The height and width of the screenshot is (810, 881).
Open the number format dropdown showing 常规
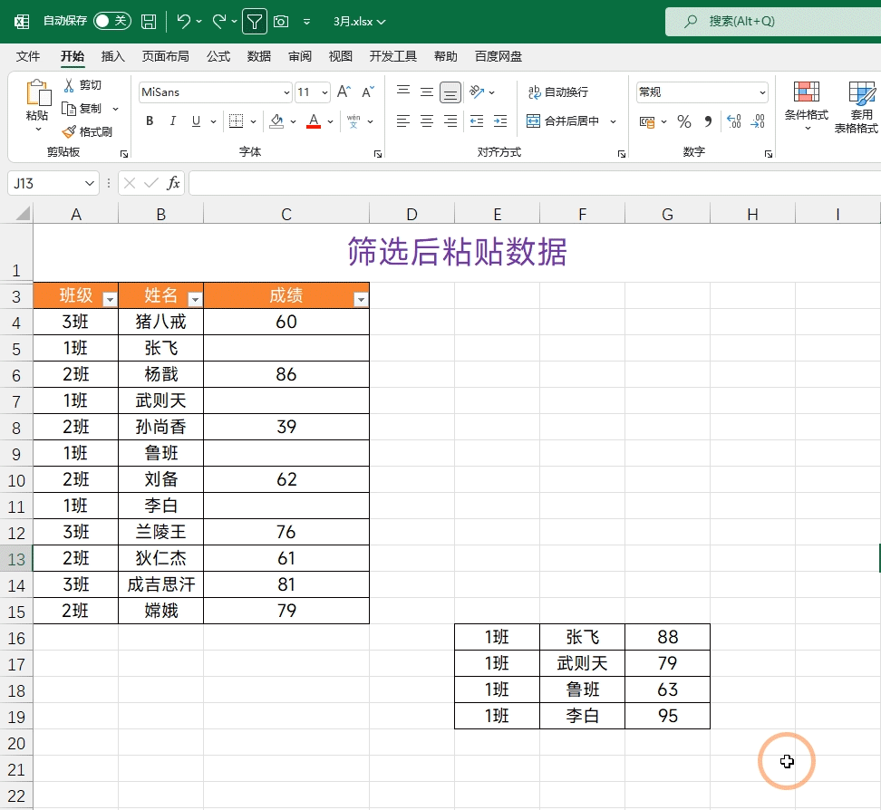coord(701,92)
